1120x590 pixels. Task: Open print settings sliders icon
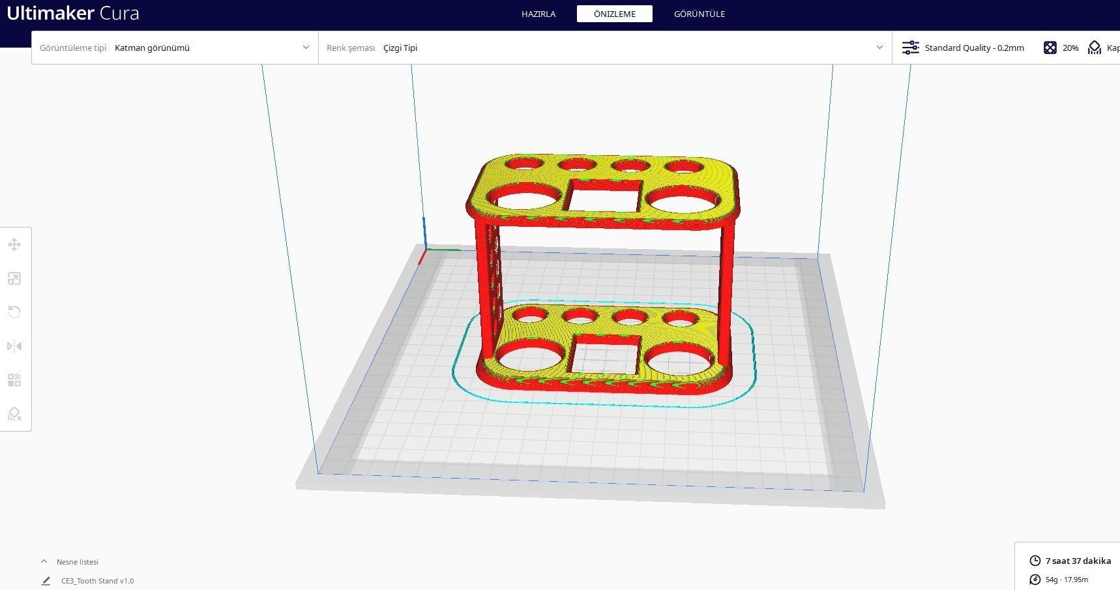tap(910, 48)
